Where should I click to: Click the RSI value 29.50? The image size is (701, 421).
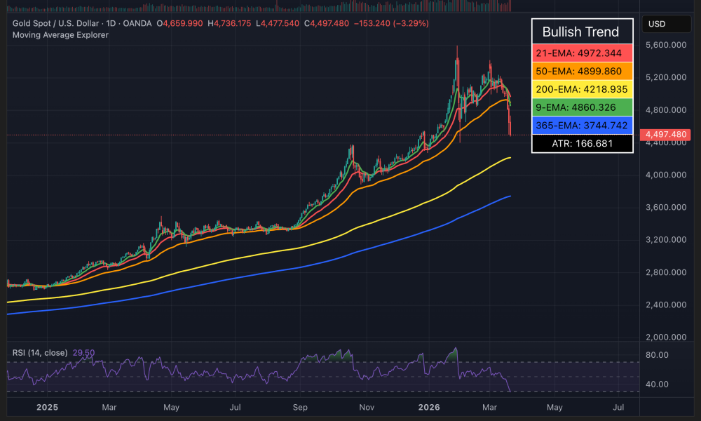84,352
